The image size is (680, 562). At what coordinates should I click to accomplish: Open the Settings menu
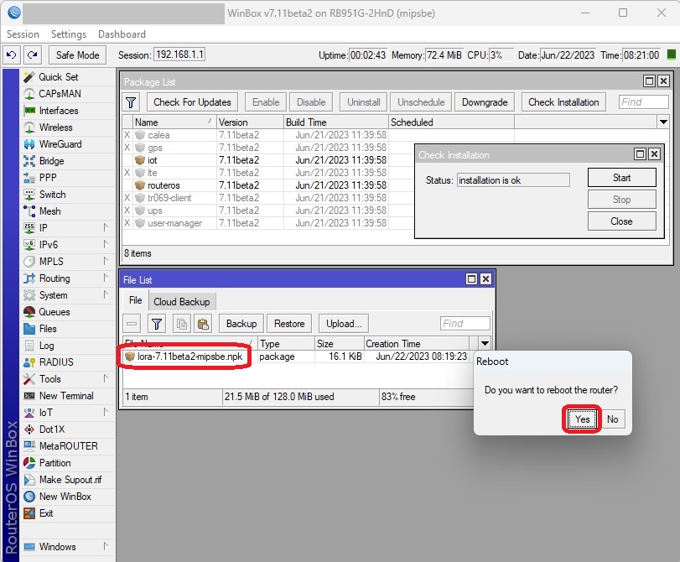(x=69, y=34)
